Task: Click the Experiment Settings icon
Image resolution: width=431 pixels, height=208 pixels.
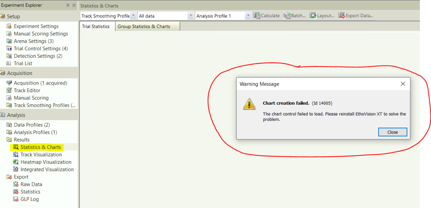Action: point(9,26)
